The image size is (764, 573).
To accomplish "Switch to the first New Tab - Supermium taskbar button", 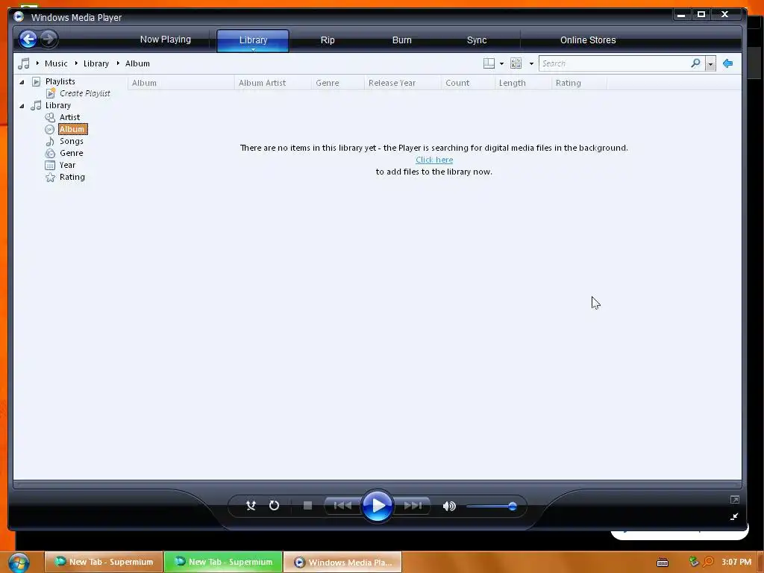I will click(104, 562).
